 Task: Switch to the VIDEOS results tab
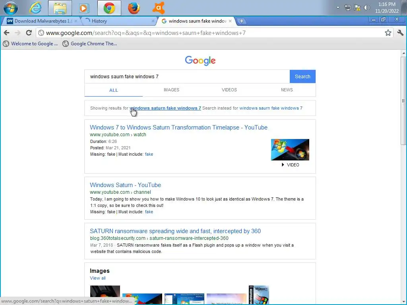pyautogui.click(x=229, y=90)
